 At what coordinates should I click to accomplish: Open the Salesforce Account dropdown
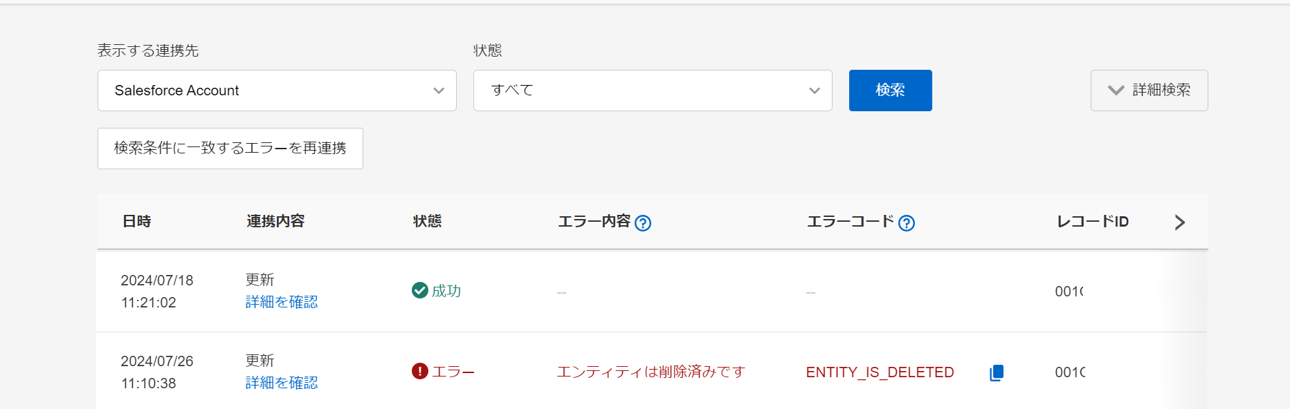point(277,91)
